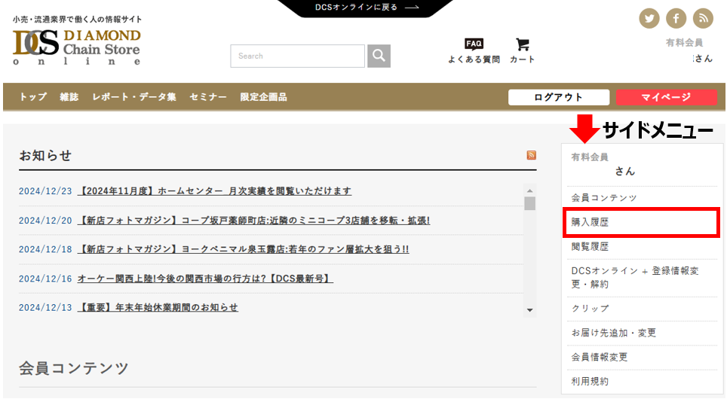727x402 pixels.
Task: Click DCSオンラインに戻る at top
Action: [x=366, y=8]
